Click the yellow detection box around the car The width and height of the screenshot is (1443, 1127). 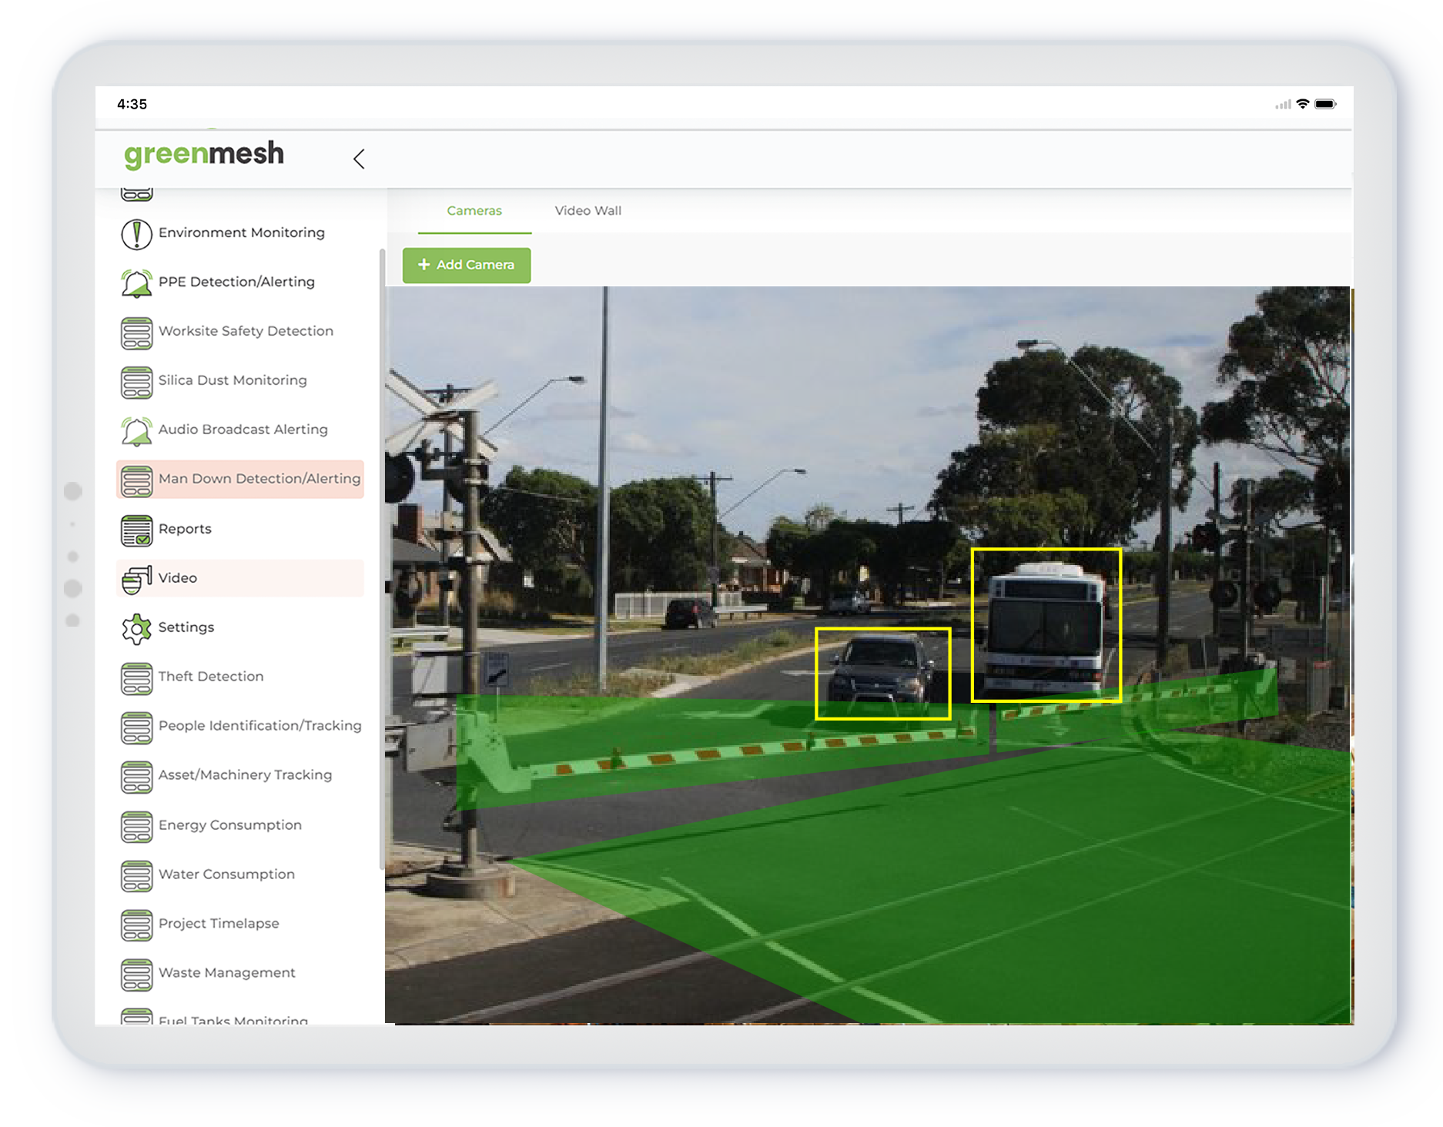(x=882, y=673)
